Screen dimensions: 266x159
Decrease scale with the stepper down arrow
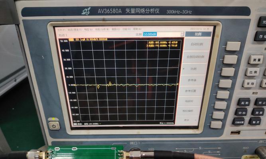[182, 35]
